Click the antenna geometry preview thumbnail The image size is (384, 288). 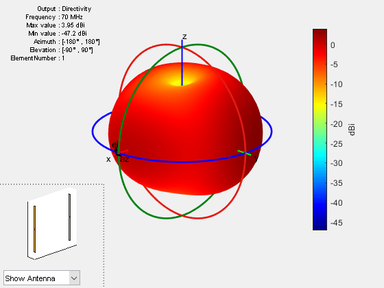pyautogui.click(x=52, y=224)
